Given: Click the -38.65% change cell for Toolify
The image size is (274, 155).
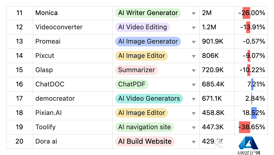Looking at the screenshot, I should [x=251, y=127].
